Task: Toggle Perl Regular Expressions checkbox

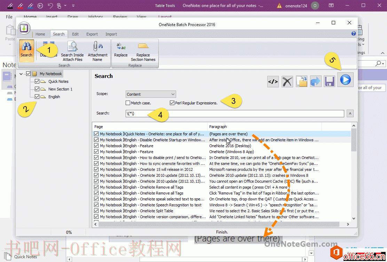Action: [x=172, y=103]
